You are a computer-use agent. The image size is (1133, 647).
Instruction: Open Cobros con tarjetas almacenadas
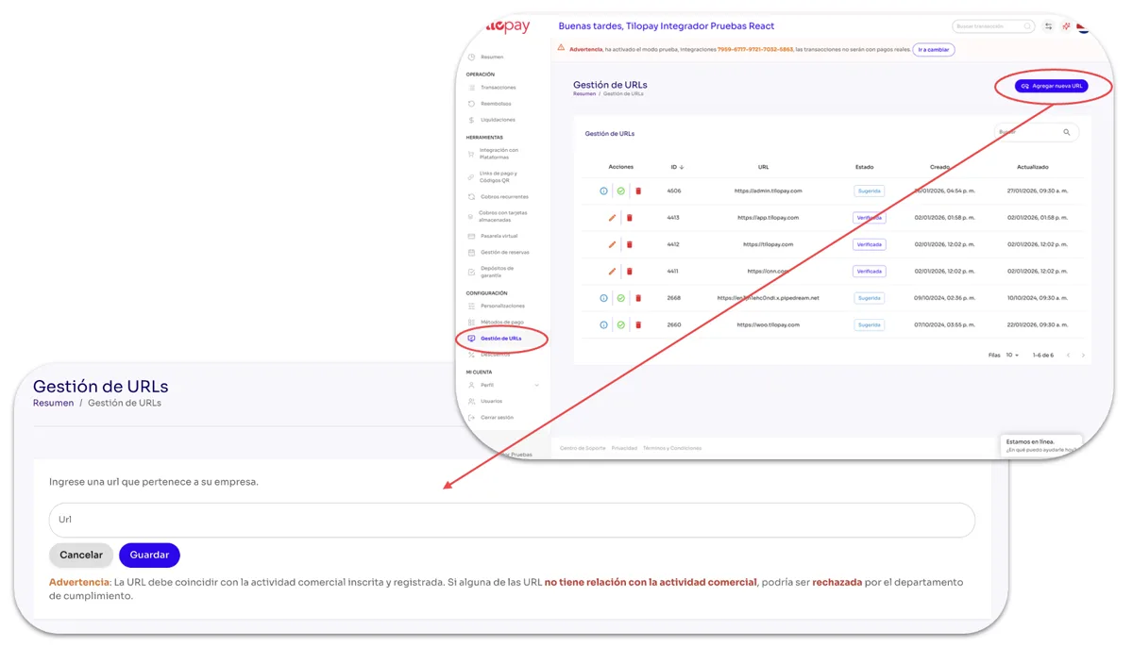(x=502, y=216)
